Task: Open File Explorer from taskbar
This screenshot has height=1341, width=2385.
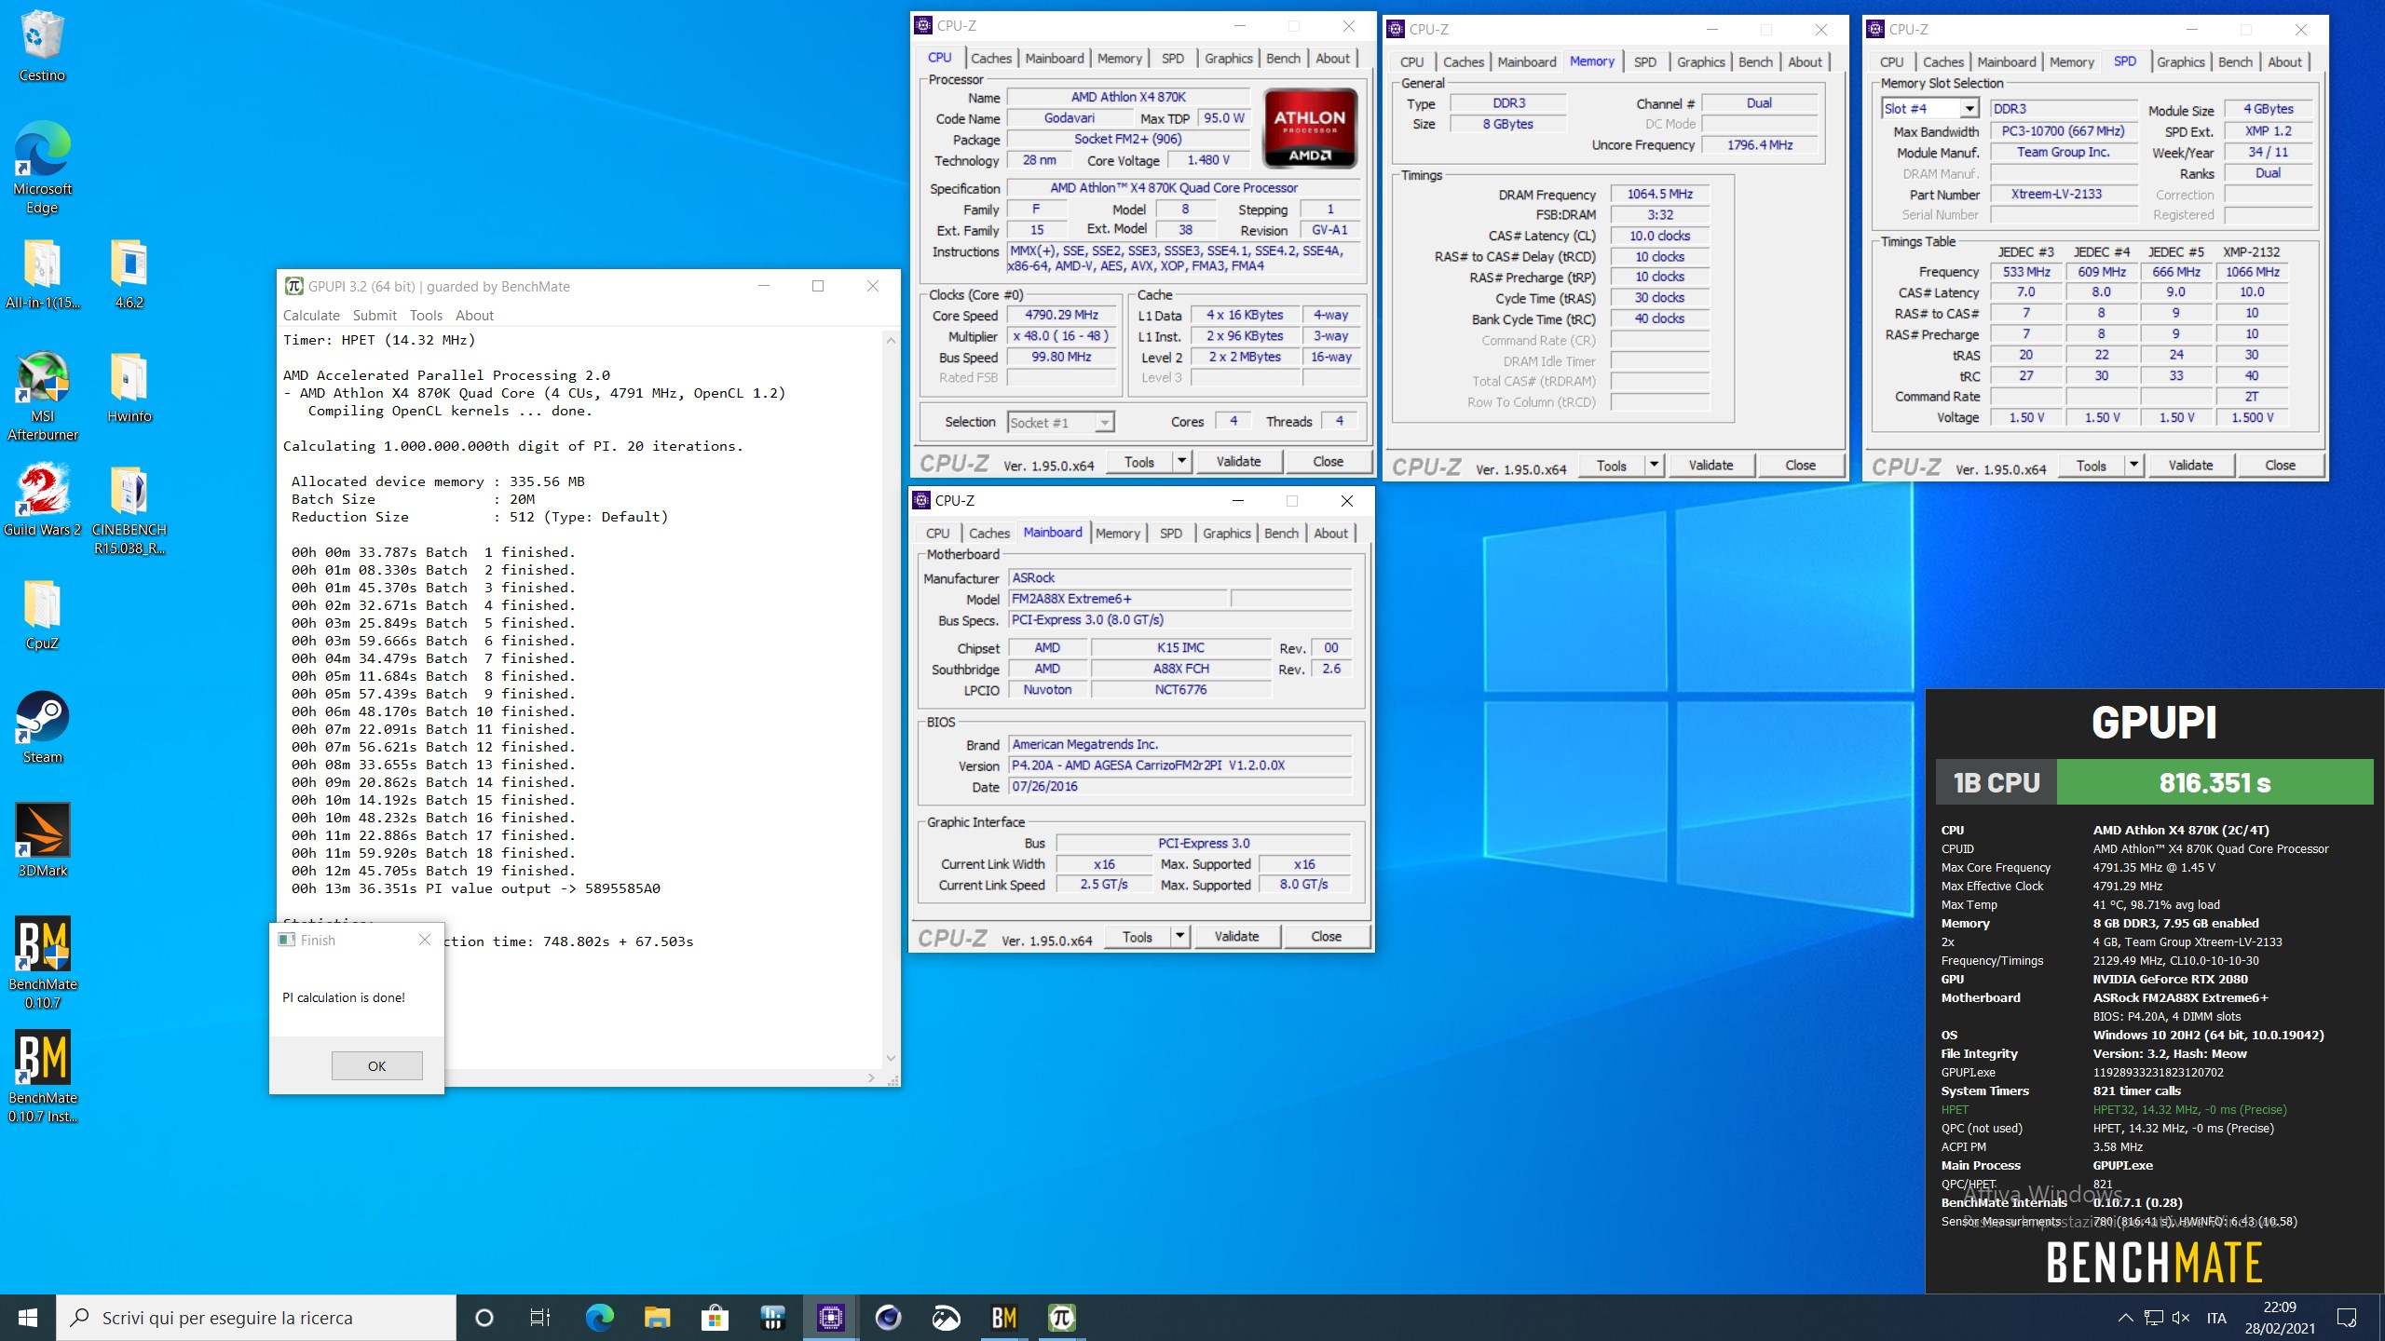Action: (x=657, y=1318)
